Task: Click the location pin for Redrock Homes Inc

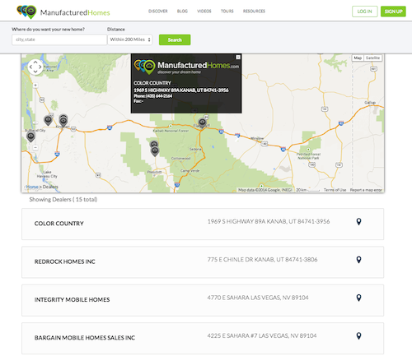Action: coord(358,260)
